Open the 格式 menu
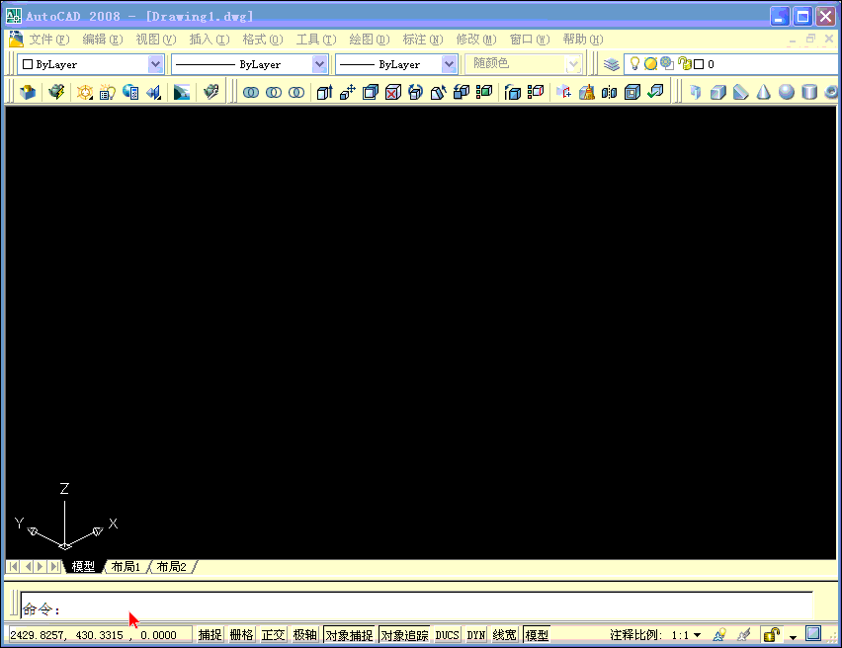Image resolution: width=842 pixels, height=648 pixels. [262, 40]
